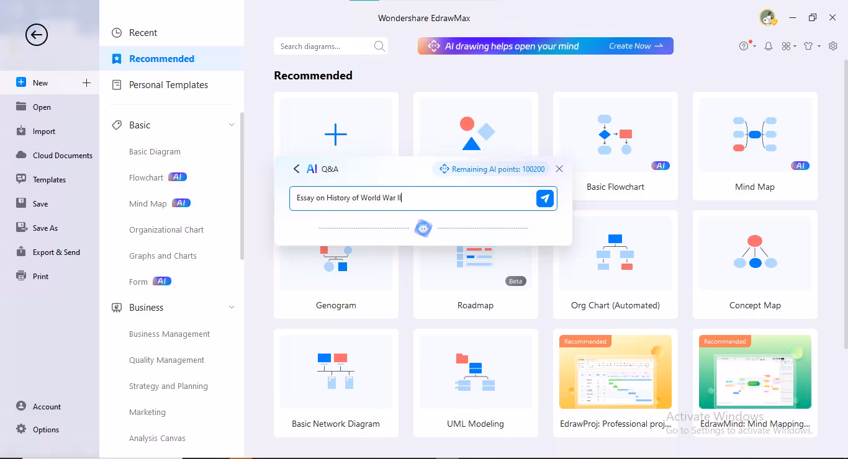
Task: Open the Help question mark icon
Action: 744,46
